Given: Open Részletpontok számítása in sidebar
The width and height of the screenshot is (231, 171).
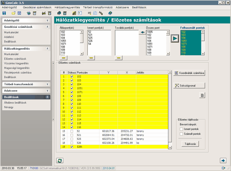Looking at the screenshot, I should pyautogui.click(x=18, y=73).
